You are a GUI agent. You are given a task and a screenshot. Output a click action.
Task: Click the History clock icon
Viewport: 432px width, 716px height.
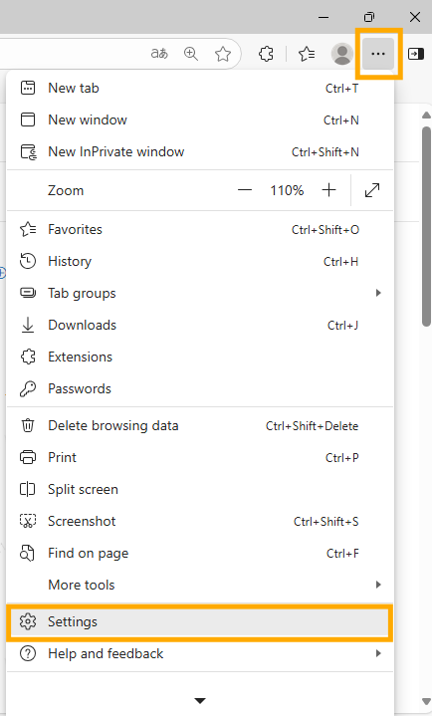coord(28,261)
